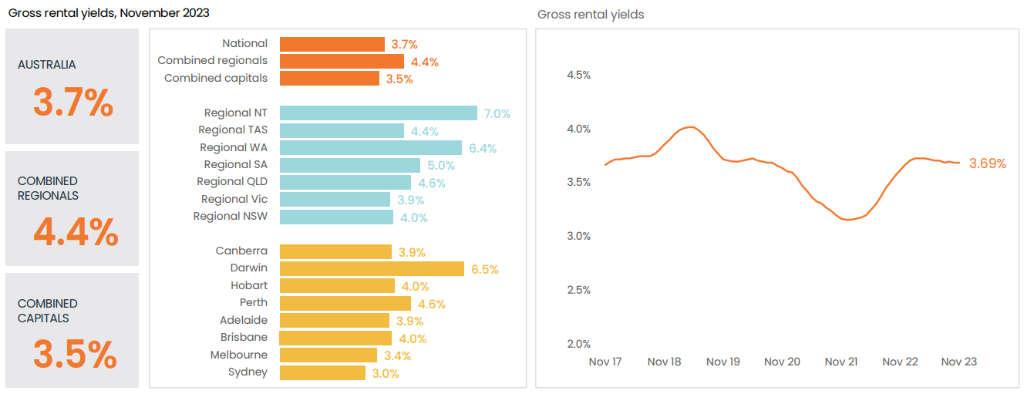Click the 7.0% value next to Regional NT

(x=497, y=113)
